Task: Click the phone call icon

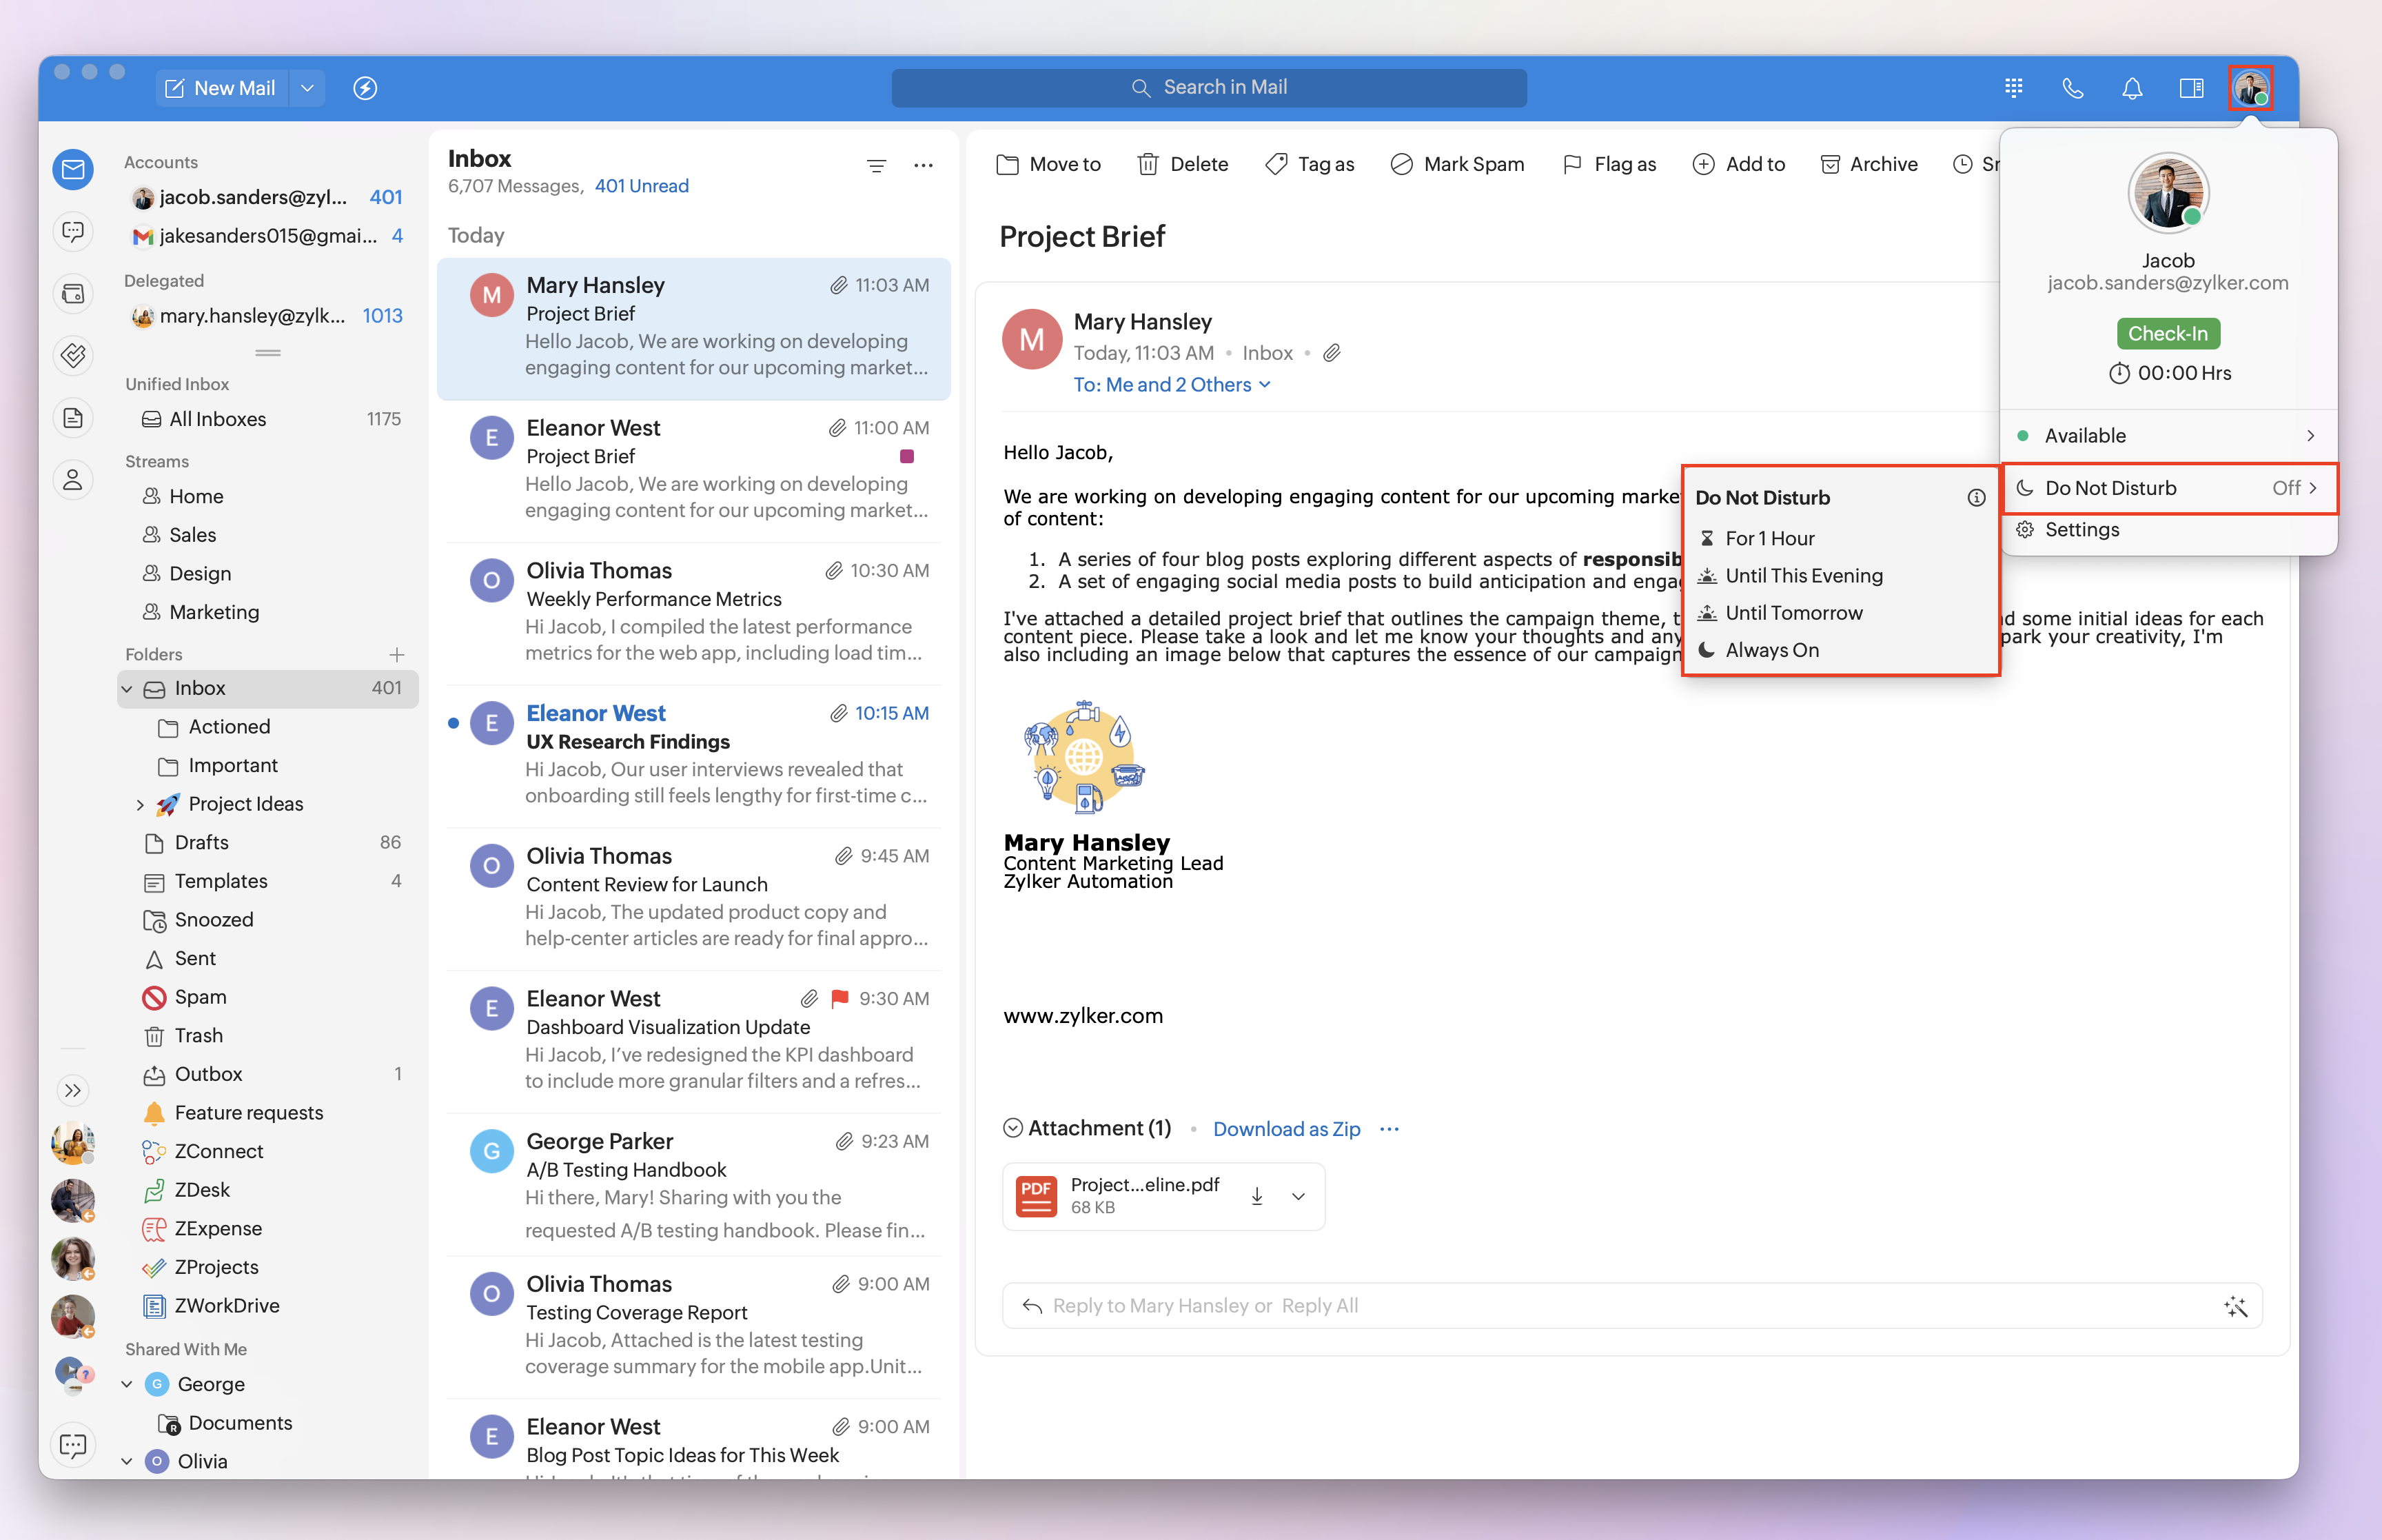Action: 2072,88
